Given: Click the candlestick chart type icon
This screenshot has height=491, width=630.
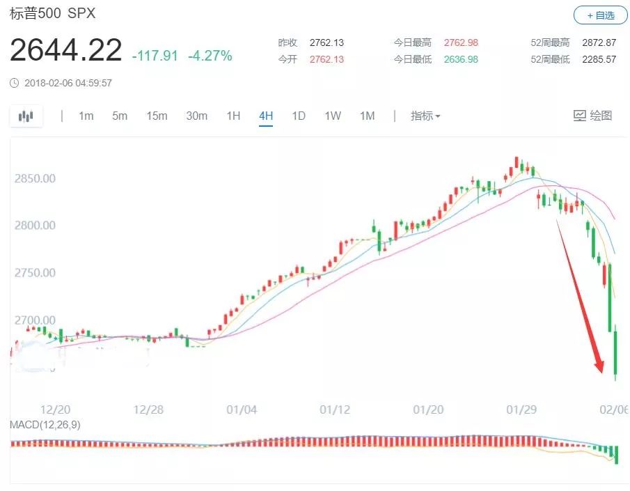Looking at the screenshot, I should [x=26, y=116].
